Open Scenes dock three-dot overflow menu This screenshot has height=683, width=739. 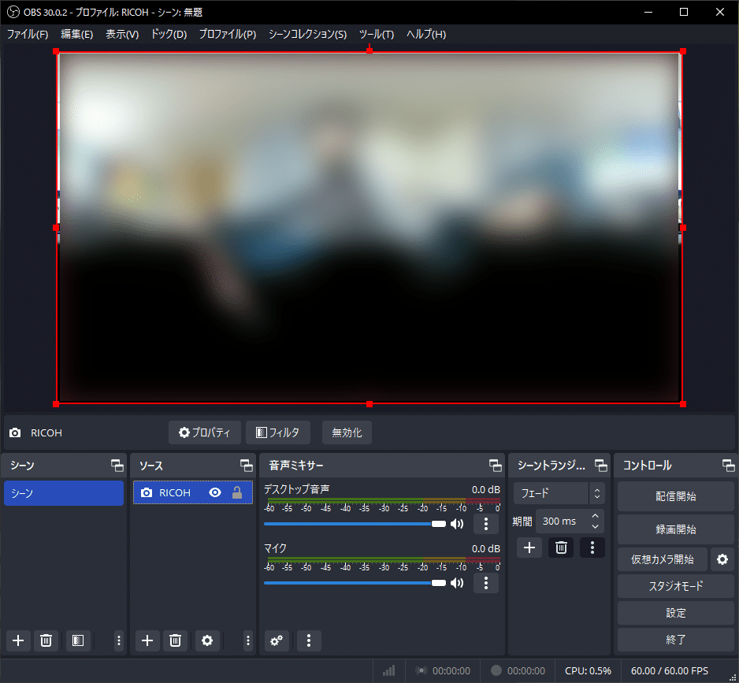(119, 640)
